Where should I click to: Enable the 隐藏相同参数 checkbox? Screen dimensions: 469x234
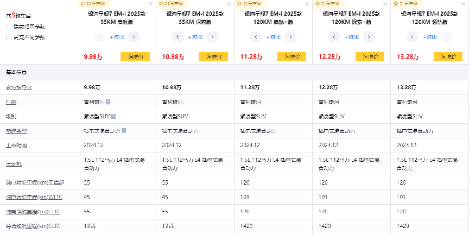(8, 27)
